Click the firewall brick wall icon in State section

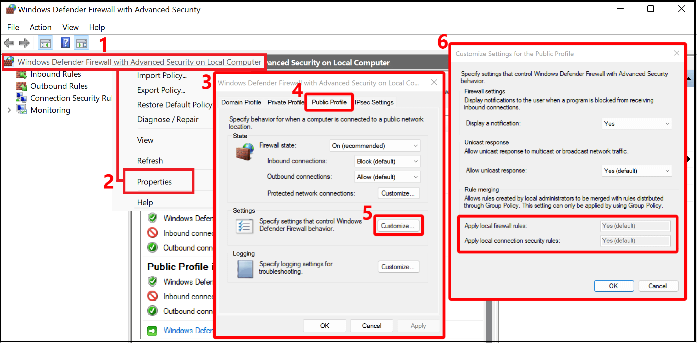pos(244,151)
